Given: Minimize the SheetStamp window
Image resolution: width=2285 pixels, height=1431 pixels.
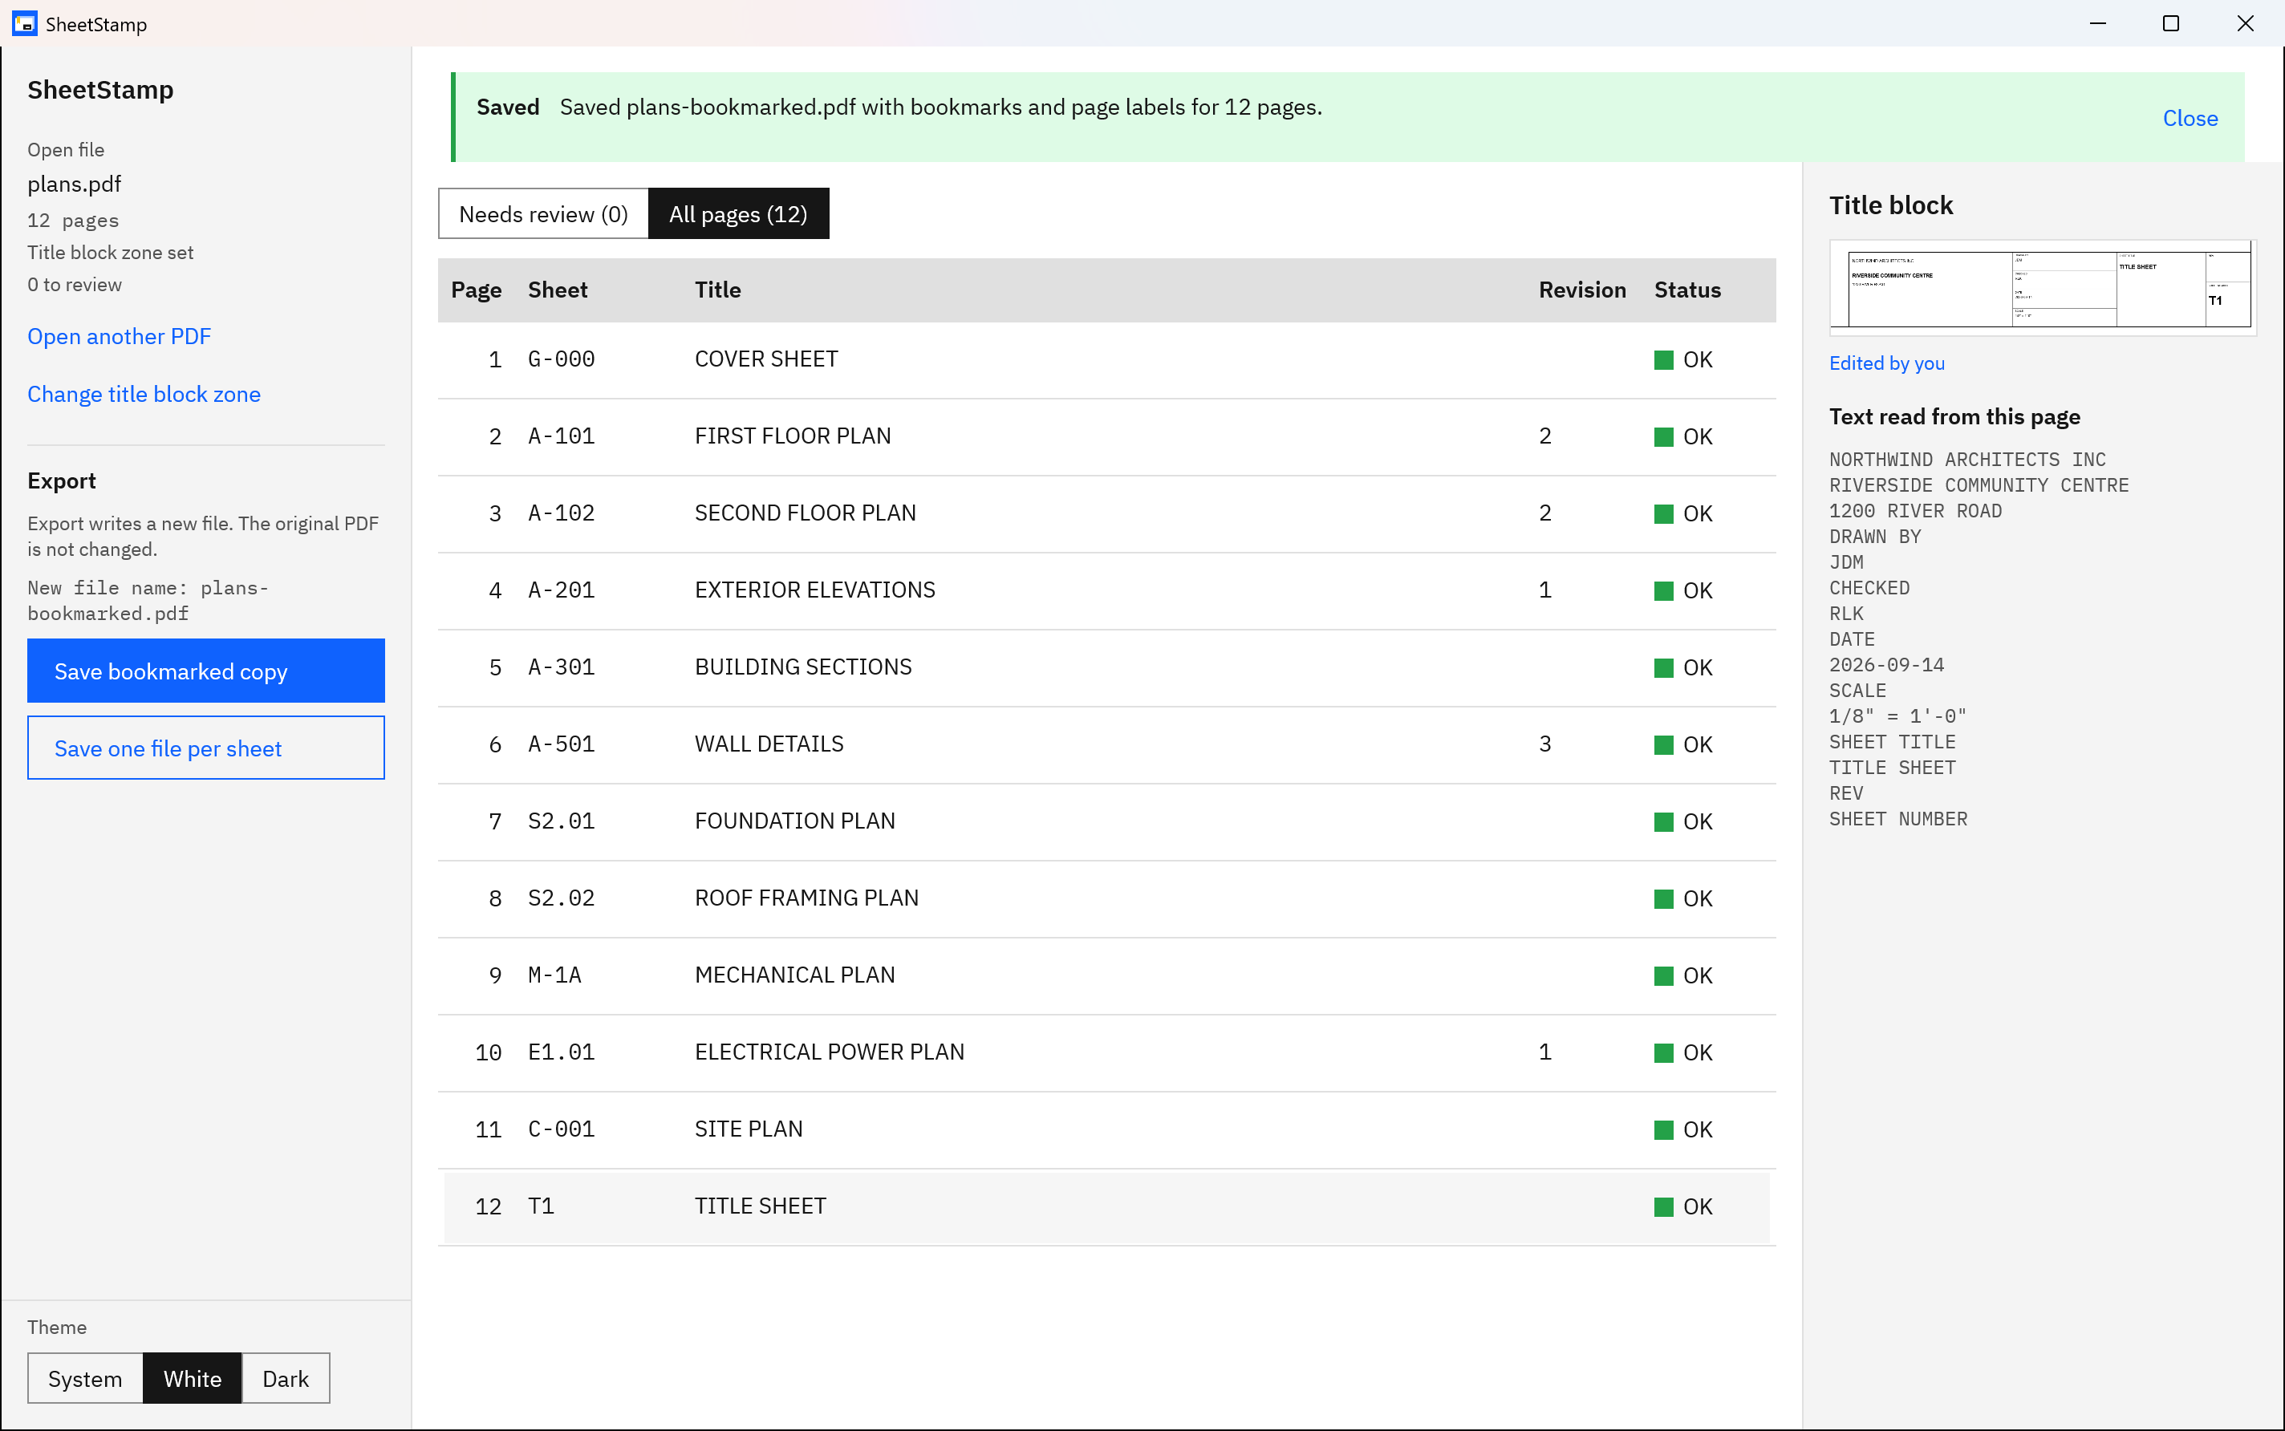Looking at the screenshot, I should 2097,23.
